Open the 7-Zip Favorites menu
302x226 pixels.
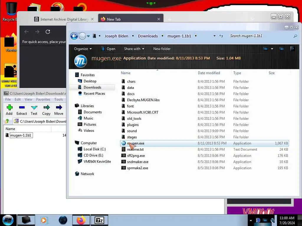[x=43, y=99]
